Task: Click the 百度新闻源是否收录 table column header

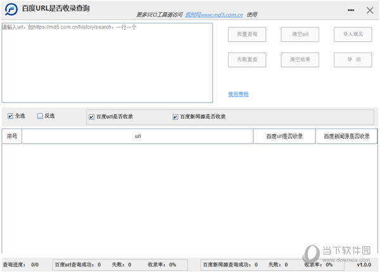Action: pyautogui.click(x=346, y=136)
